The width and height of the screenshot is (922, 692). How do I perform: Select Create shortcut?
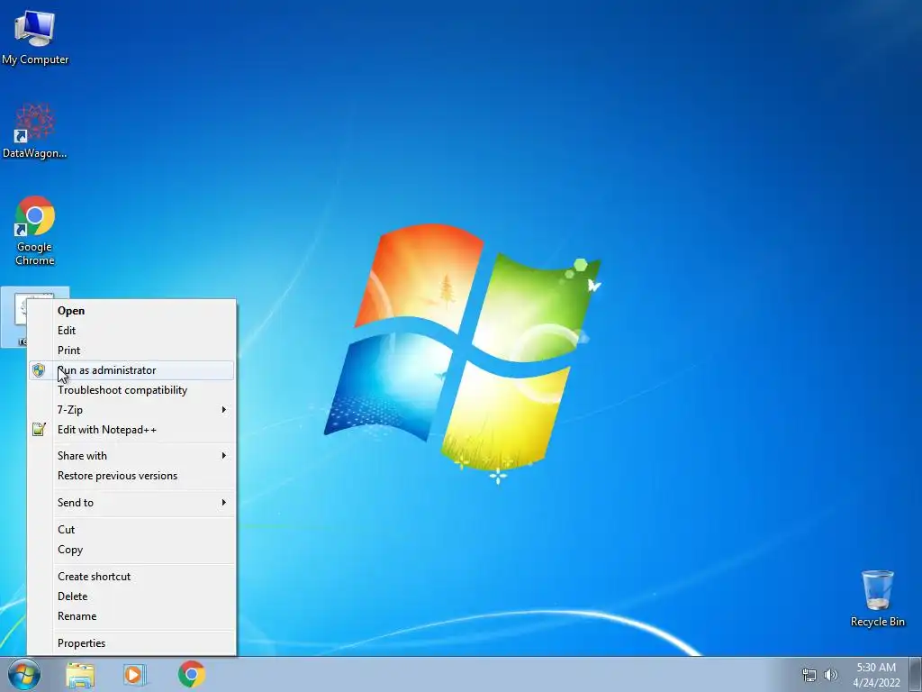131,577
